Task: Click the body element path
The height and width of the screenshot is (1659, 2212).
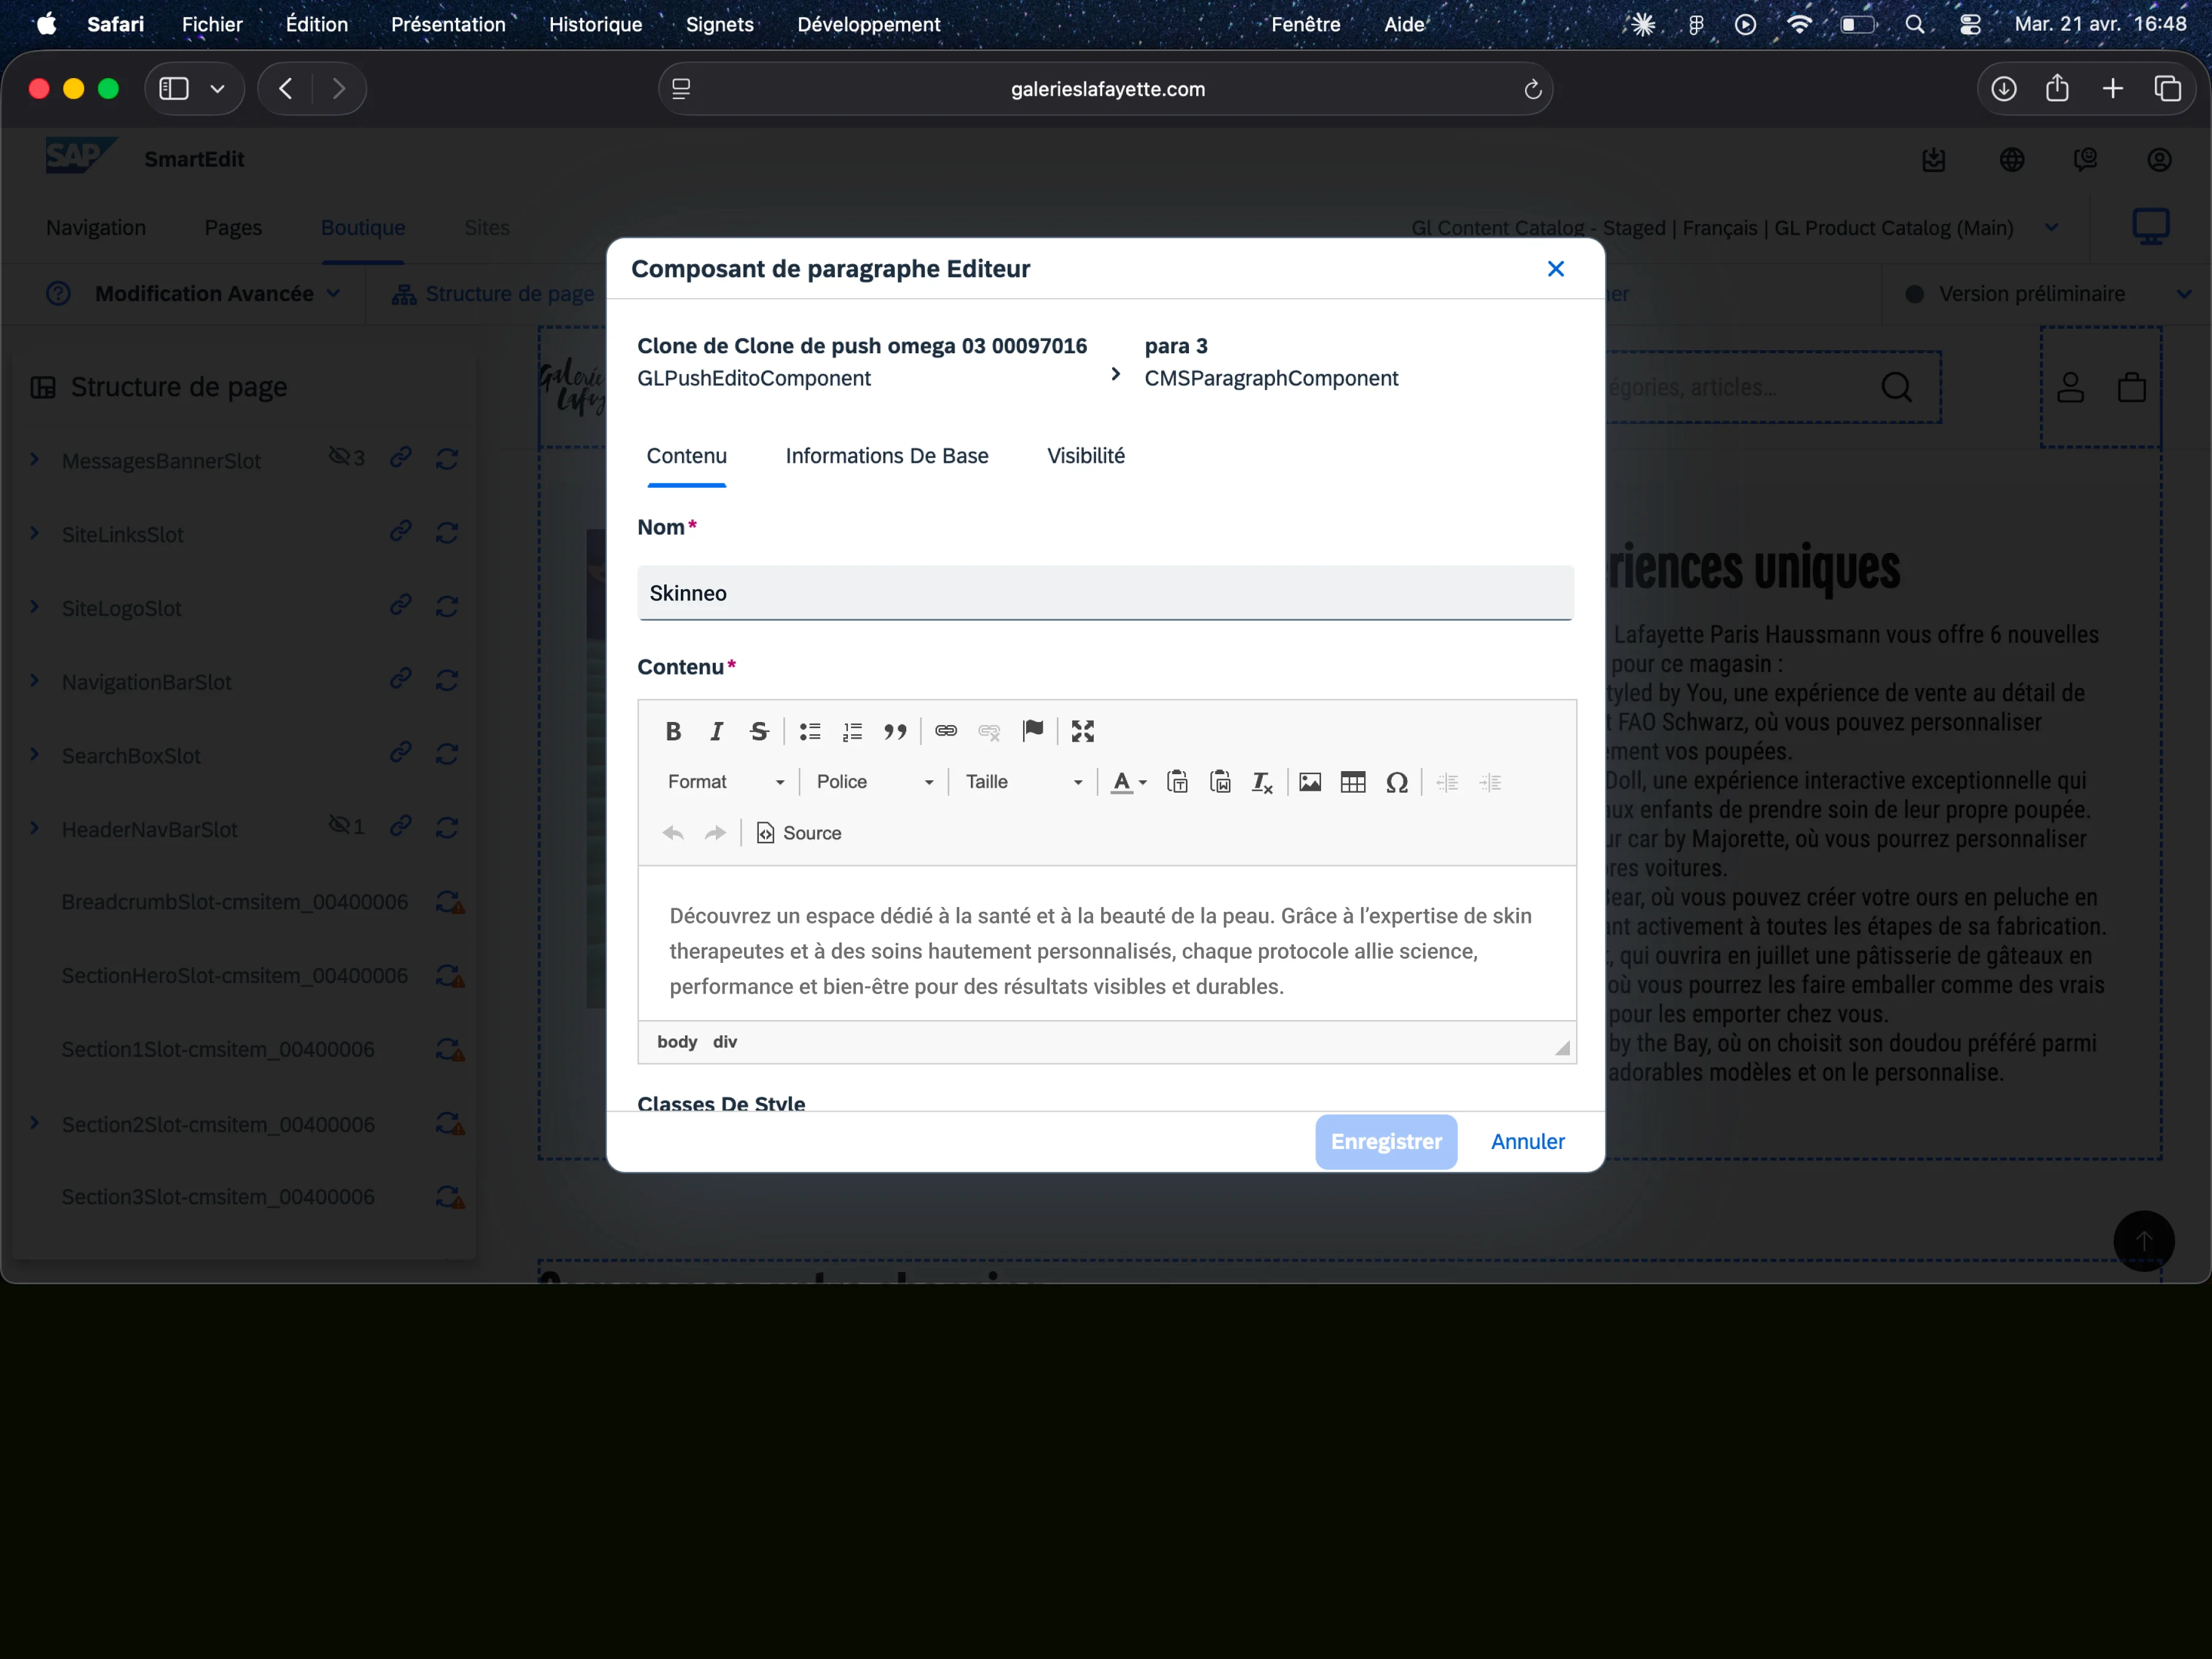Action: click(677, 1042)
